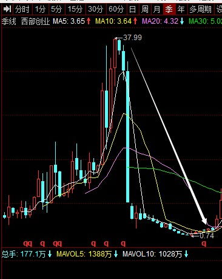
Task: Click the red q marker under the peak
Action: (123, 244)
